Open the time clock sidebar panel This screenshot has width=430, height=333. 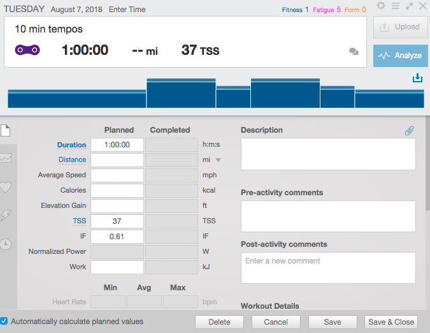[x=6, y=244]
